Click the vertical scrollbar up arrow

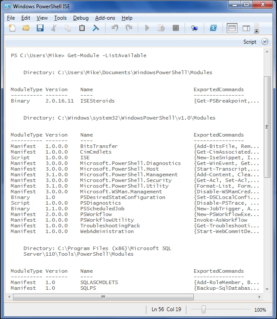(x=267, y=51)
